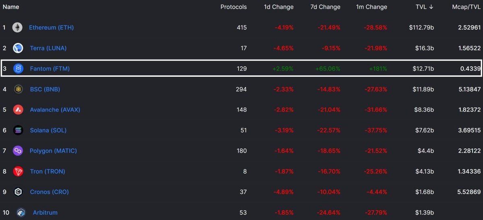Open the Fantom (FTM) chain link
The height and width of the screenshot is (220, 483).
pos(50,69)
